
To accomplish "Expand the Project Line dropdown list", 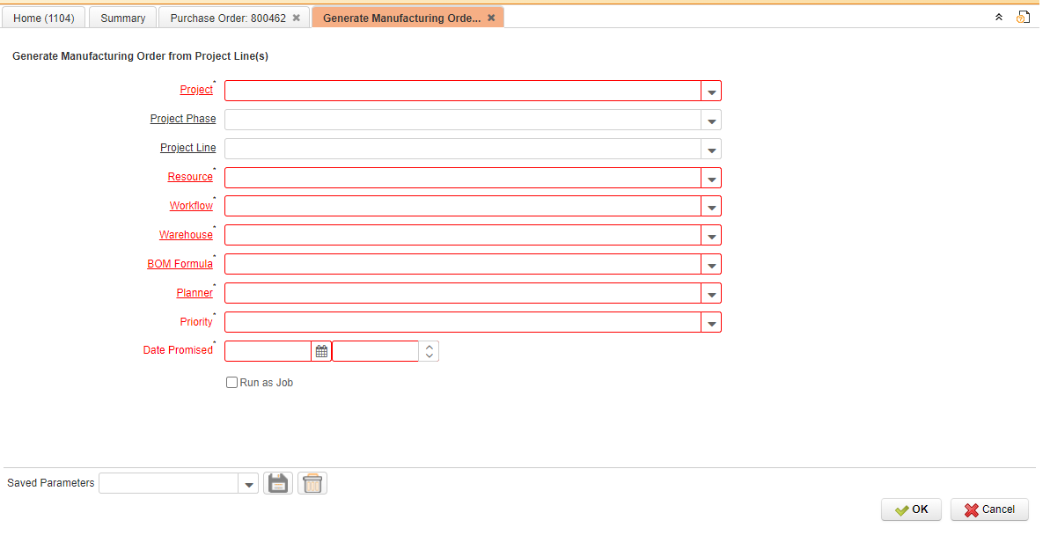I will coord(711,150).
